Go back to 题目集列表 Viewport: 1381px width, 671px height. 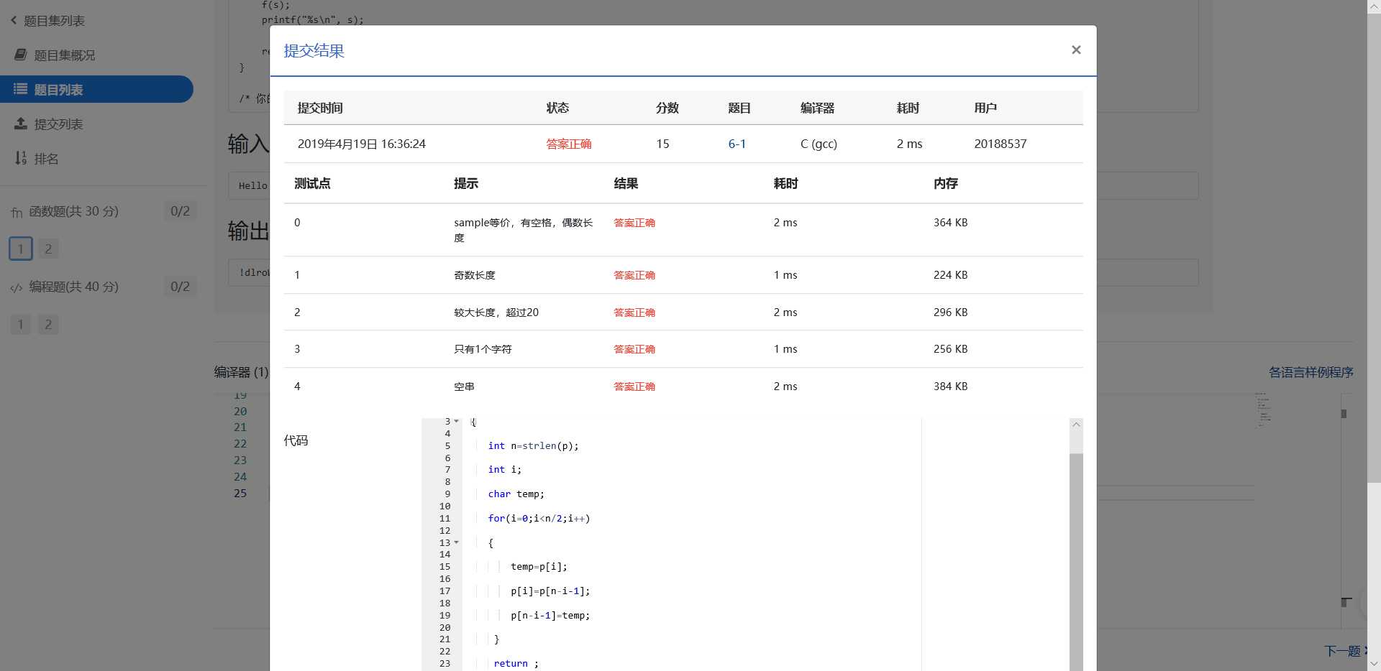coord(54,21)
